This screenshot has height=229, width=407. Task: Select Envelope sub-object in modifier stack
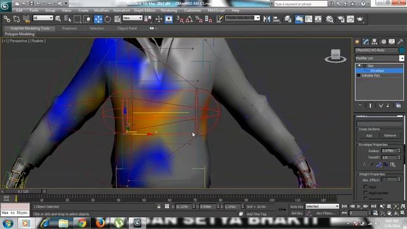pos(380,71)
